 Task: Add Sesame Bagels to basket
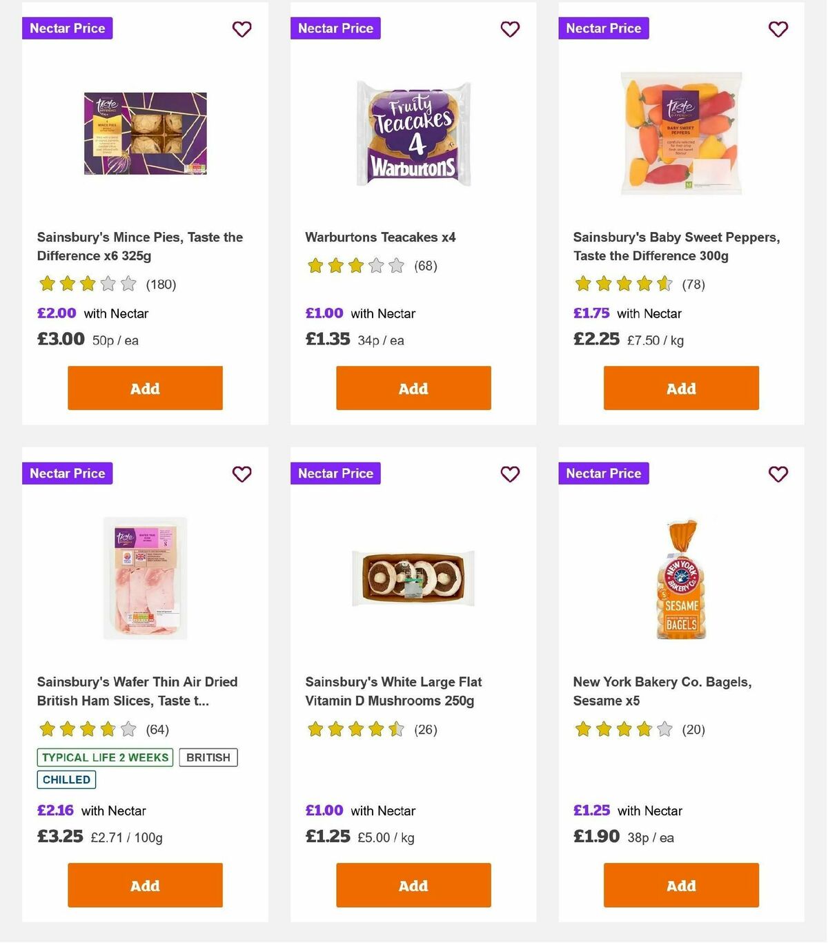pos(680,885)
